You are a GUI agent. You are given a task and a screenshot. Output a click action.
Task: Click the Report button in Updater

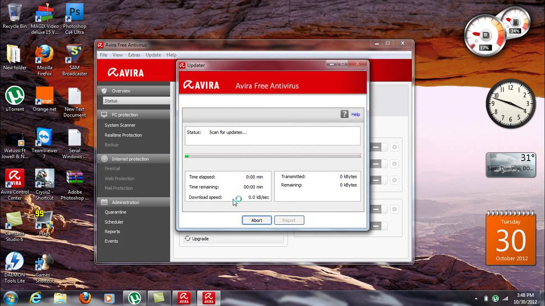[x=289, y=220]
